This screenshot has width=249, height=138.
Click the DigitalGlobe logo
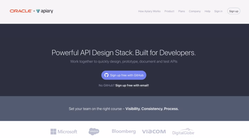tap(183, 132)
